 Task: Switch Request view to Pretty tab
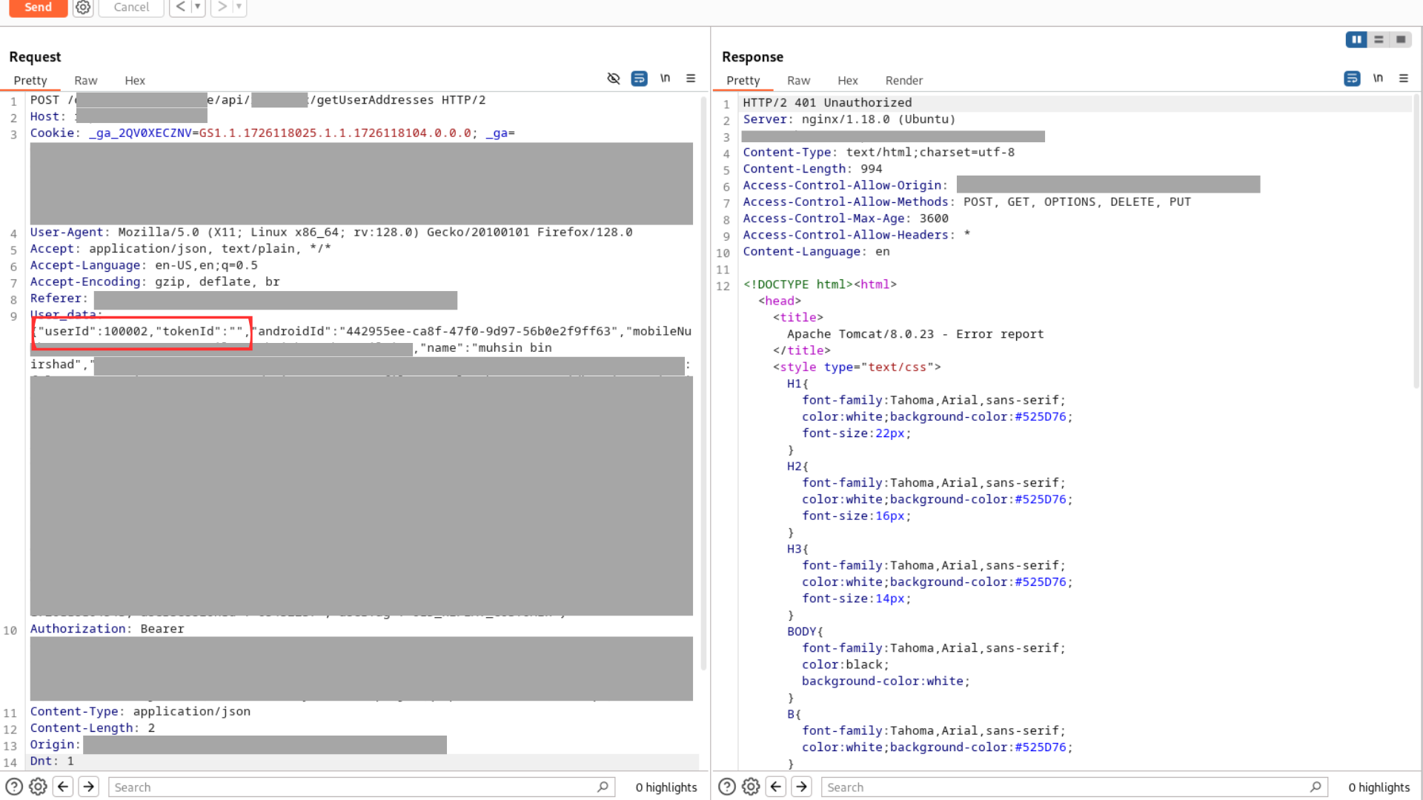(30, 80)
